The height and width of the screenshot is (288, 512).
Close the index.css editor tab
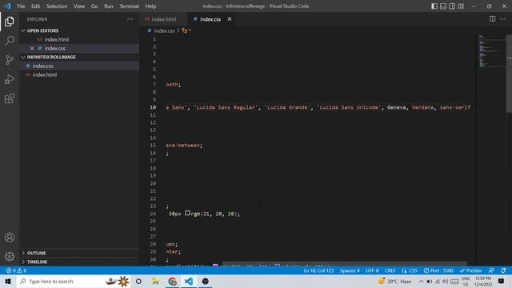coord(230,19)
